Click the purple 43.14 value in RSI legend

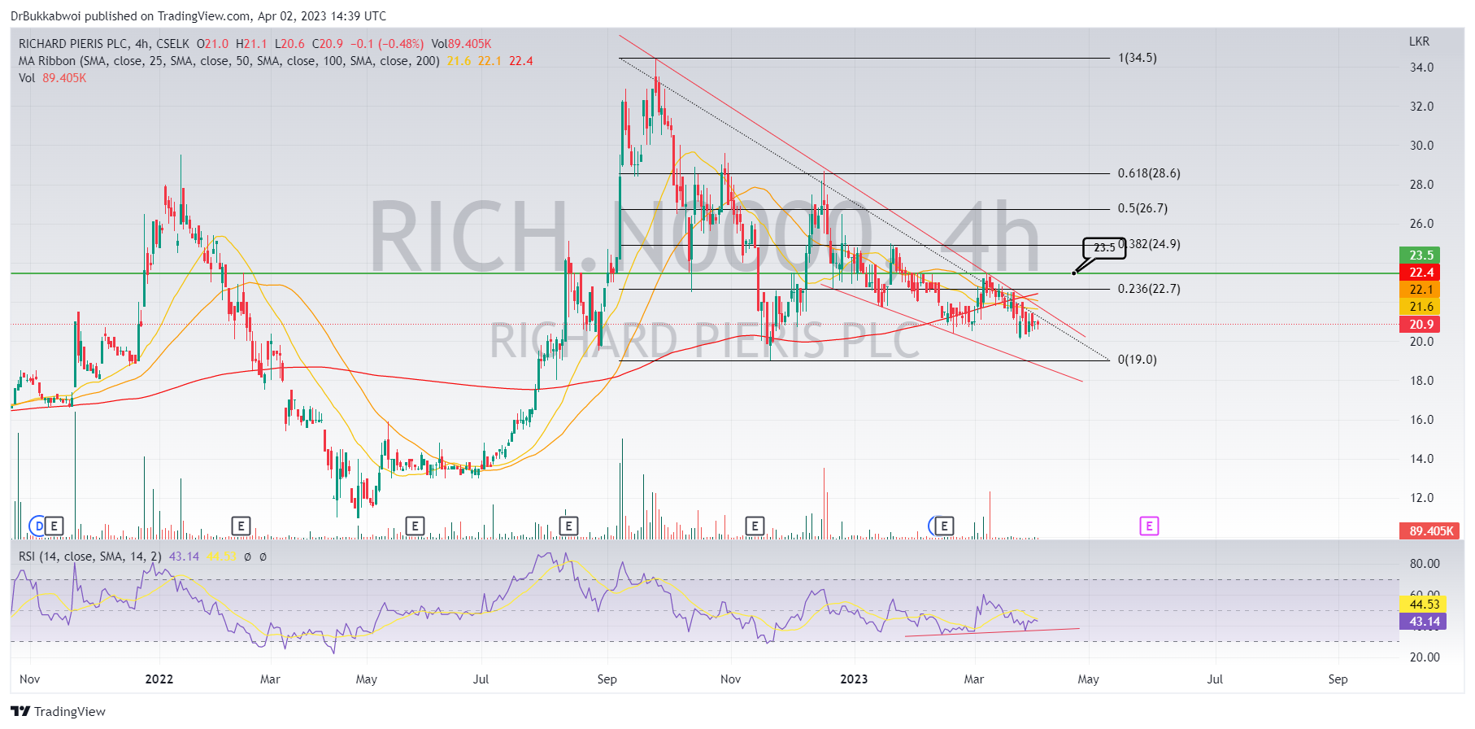184,557
